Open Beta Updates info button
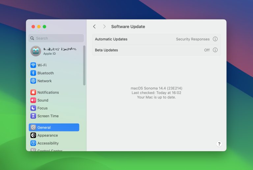The height and width of the screenshot is (170, 253). coord(215,50)
